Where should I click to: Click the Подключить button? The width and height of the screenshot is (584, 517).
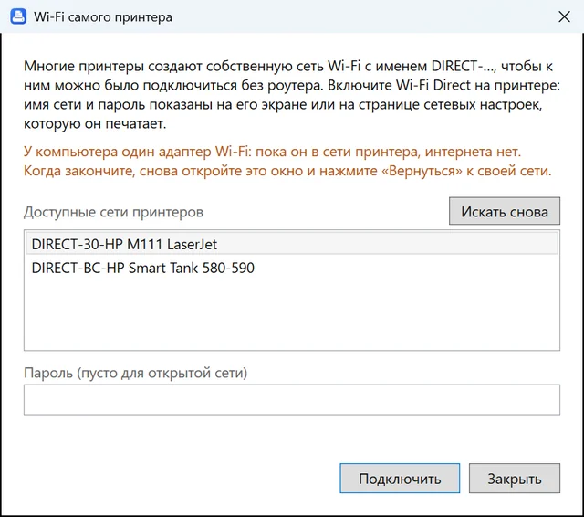pyautogui.click(x=400, y=479)
